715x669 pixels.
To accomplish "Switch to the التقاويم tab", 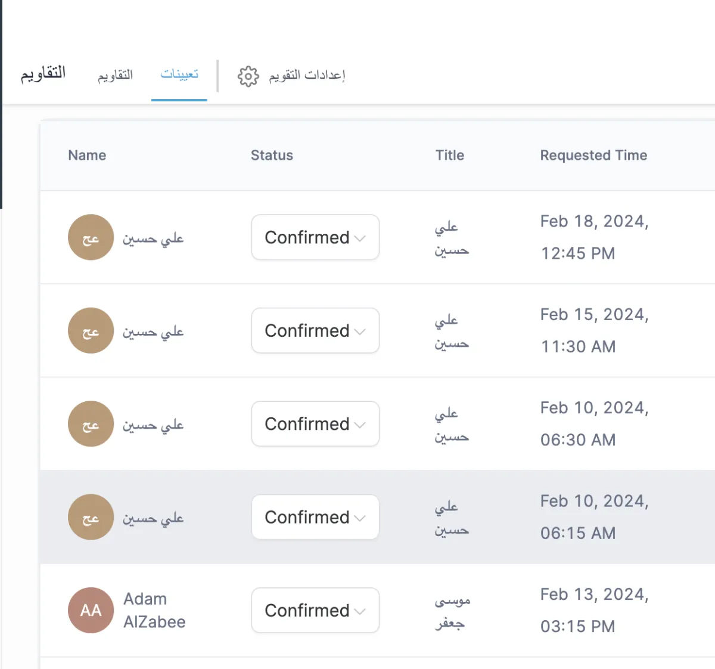I will coord(115,75).
